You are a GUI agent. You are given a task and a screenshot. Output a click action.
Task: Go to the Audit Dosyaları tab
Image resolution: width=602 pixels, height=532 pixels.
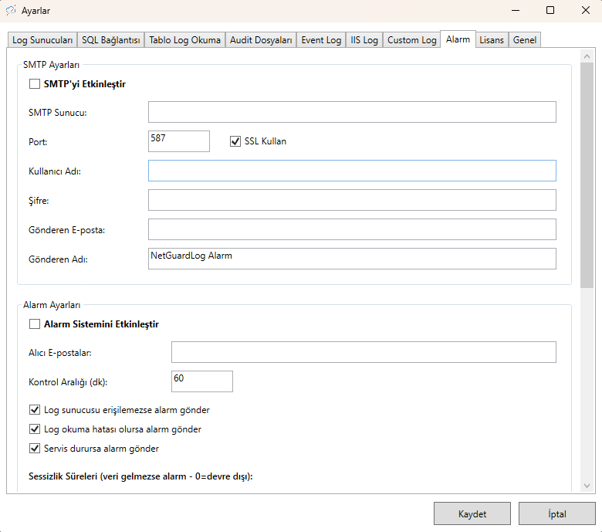(261, 40)
